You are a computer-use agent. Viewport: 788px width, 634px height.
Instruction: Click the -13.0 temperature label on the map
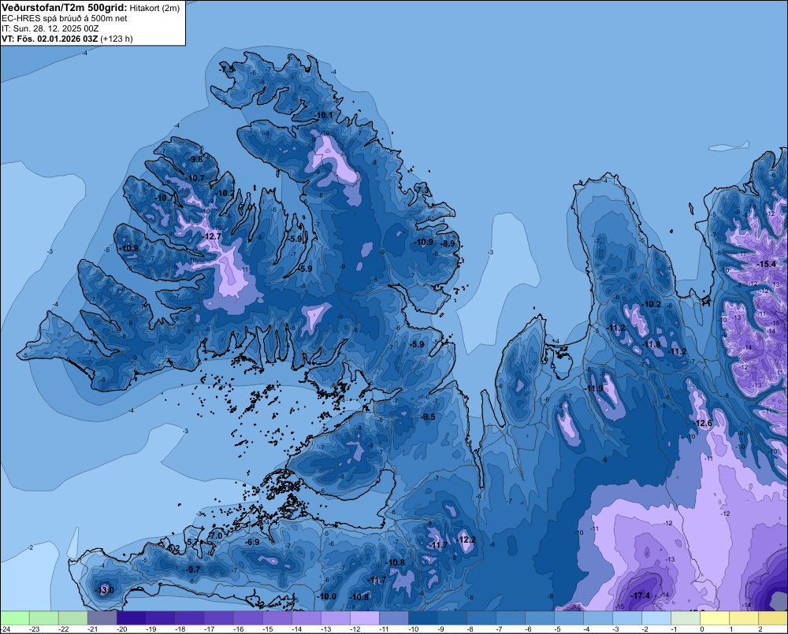pyautogui.click(x=105, y=590)
